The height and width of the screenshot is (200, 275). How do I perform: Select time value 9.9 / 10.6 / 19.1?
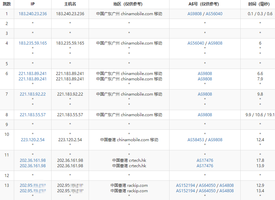pos(260,115)
